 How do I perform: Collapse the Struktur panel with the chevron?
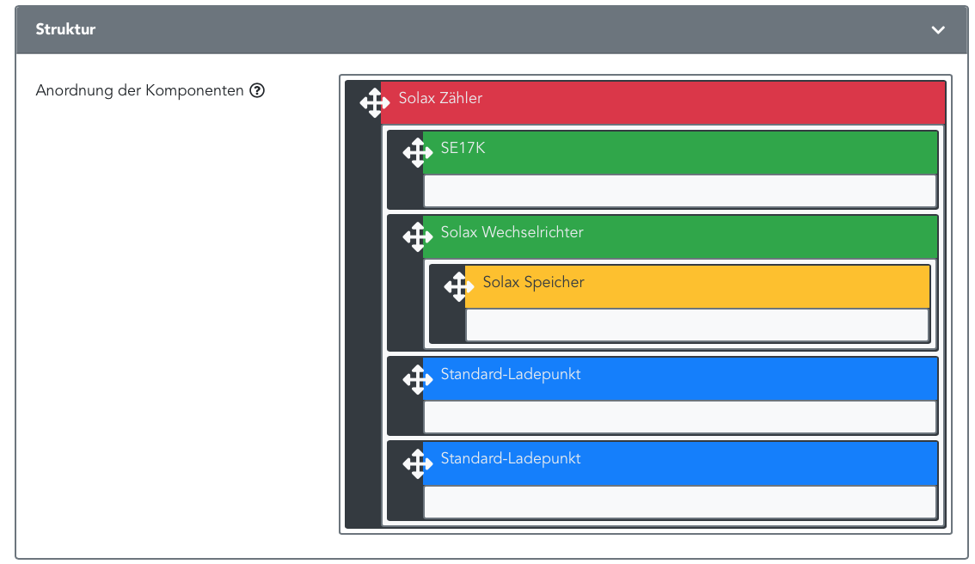938,30
